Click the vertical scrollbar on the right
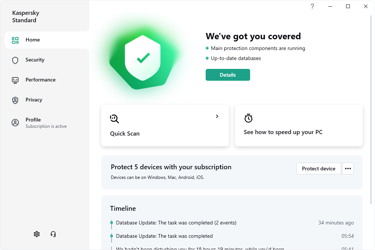This screenshot has width=375, height=250. (372, 111)
